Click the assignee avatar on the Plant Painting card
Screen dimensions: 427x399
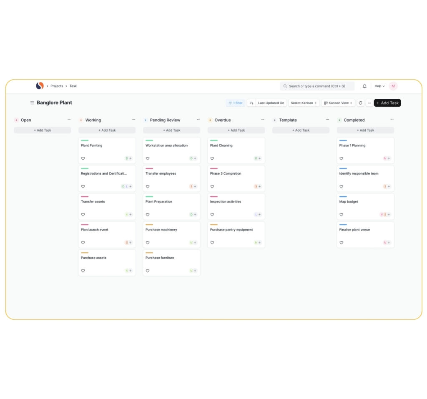pos(128,158)
